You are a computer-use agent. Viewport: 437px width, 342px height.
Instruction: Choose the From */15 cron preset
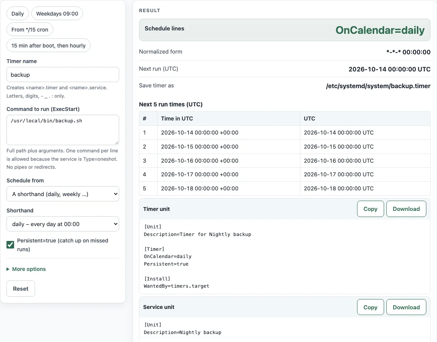[x=30, y=30]
